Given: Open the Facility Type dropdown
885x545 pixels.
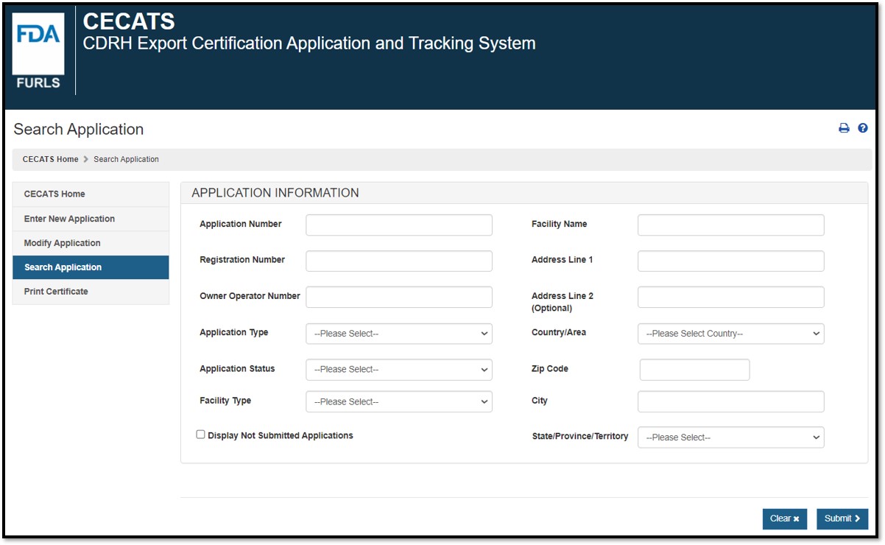Looking at the screenshot, I should tap(398, 402).
